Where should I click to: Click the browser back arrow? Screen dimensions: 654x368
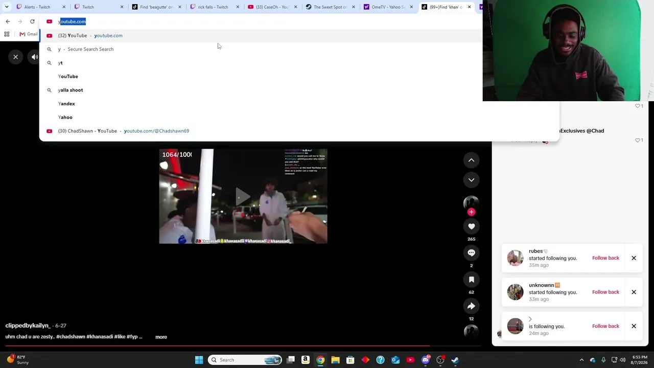pos(8,21)
